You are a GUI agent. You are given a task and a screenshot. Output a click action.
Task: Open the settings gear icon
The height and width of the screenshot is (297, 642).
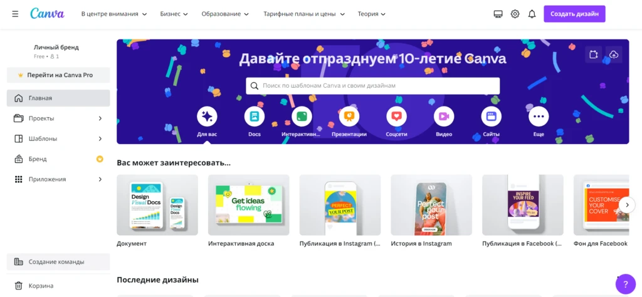click(x=515, y=14)
